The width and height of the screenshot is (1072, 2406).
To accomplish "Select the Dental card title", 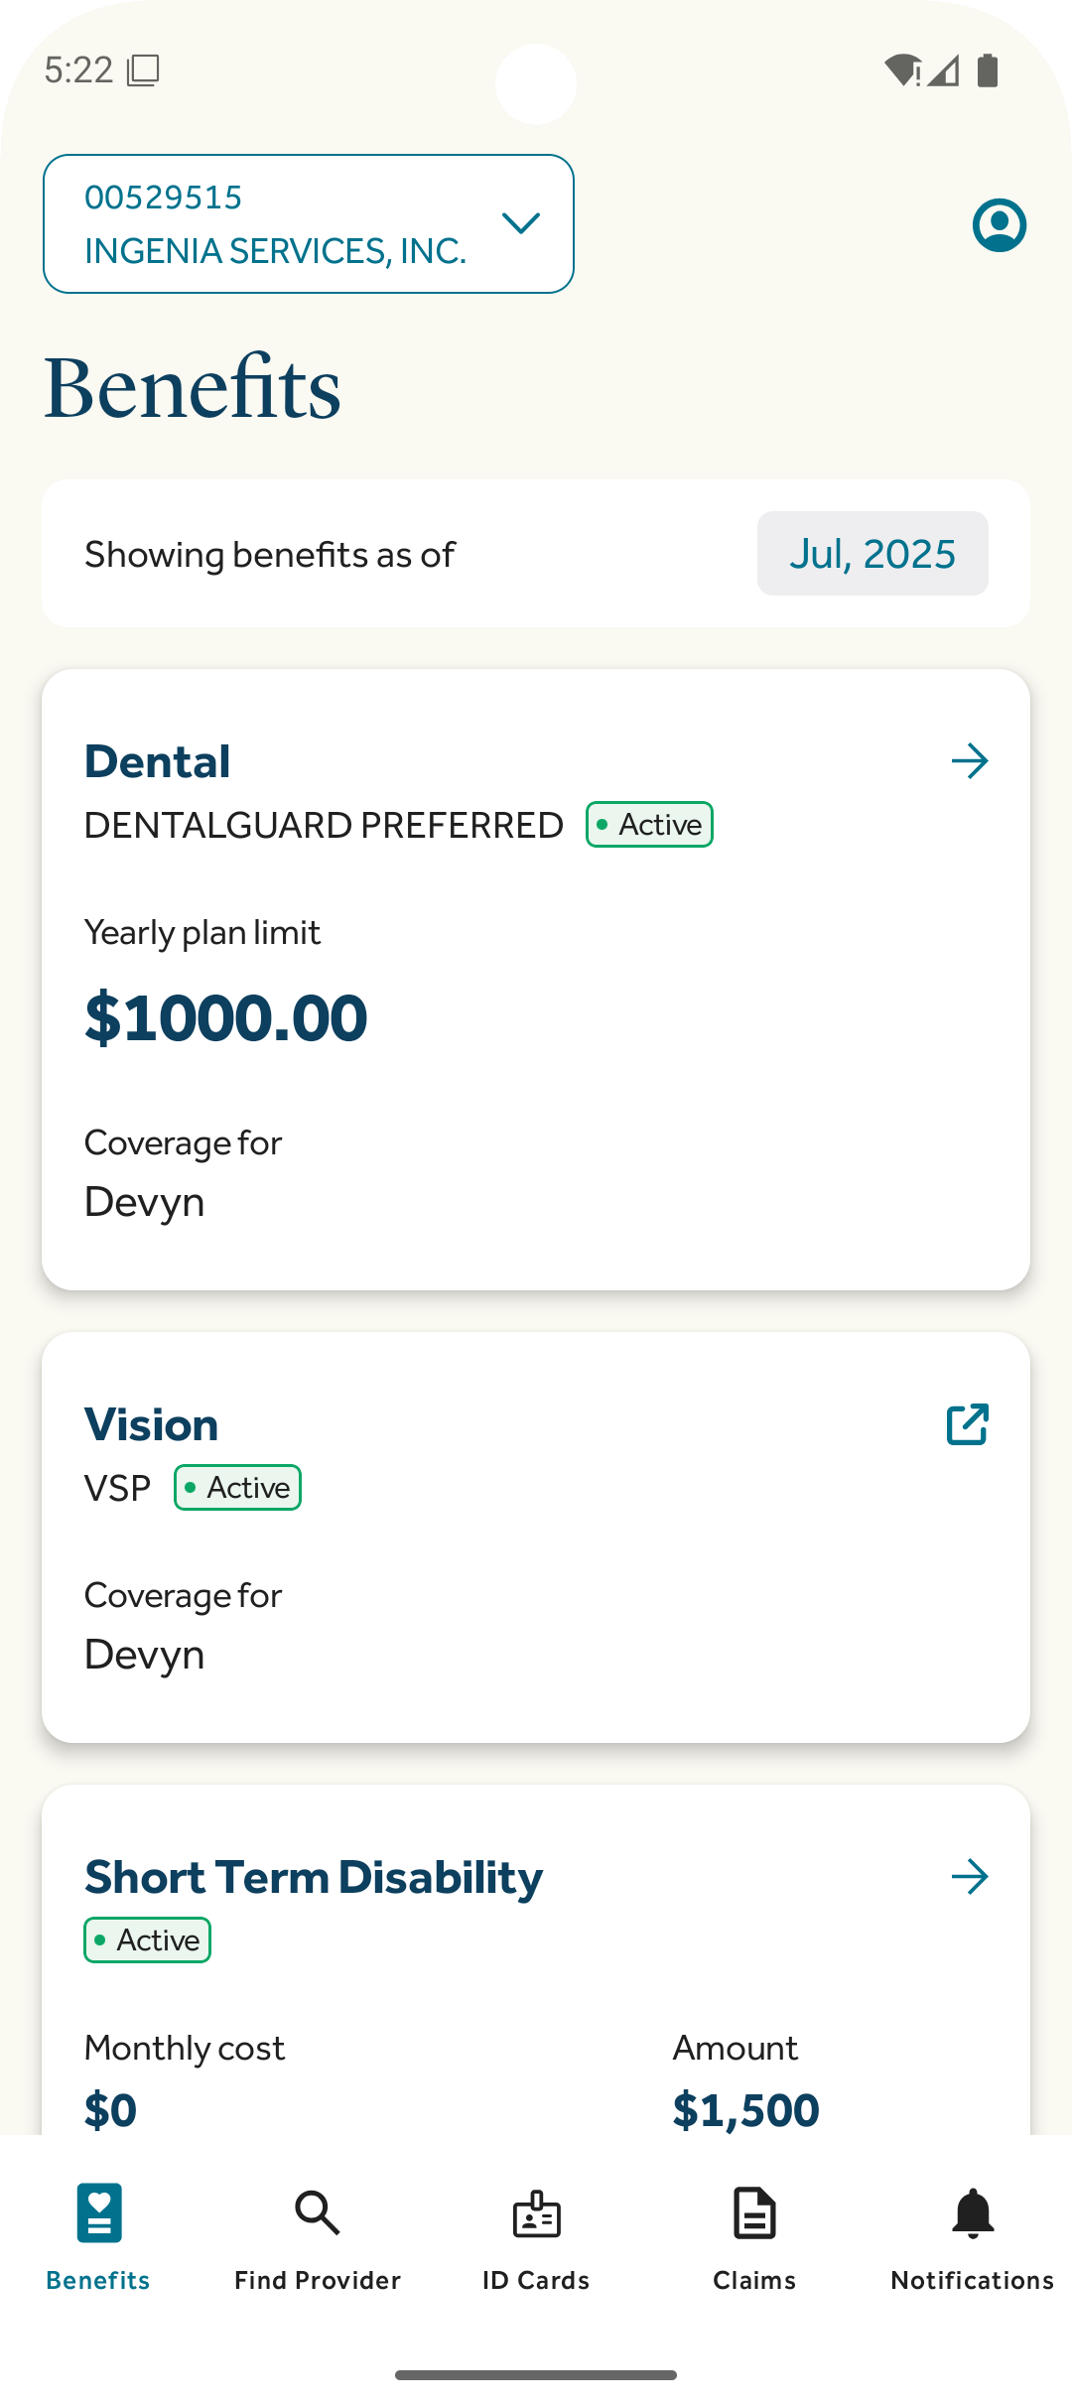I will click(158, 762).
